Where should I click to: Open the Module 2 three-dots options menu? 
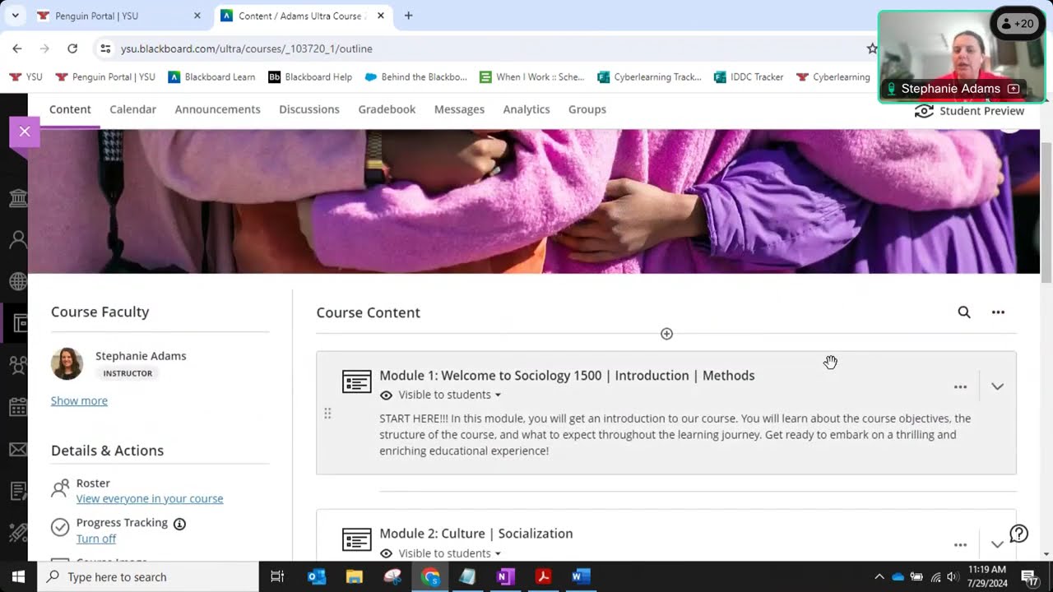[x=960, y=544]
